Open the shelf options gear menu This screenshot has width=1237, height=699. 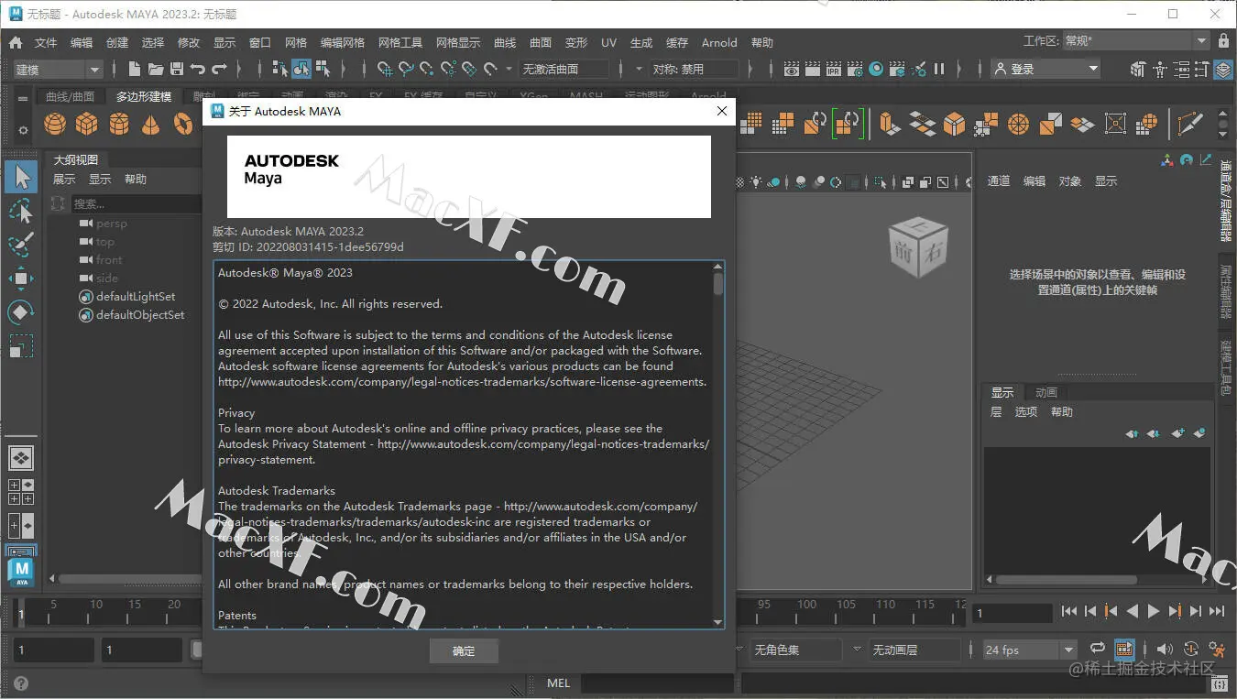point(23,131)
